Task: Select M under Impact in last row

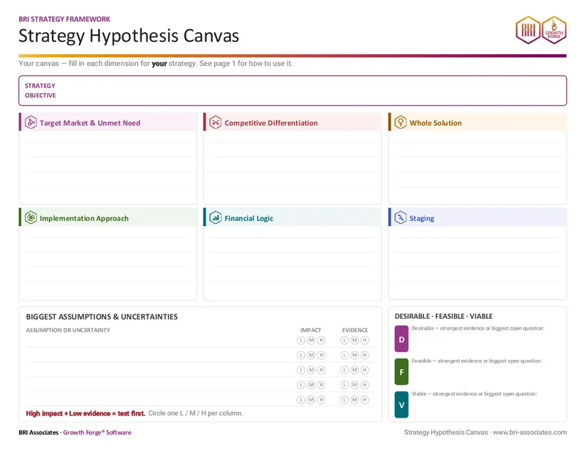Action: (x=312, y=400)
